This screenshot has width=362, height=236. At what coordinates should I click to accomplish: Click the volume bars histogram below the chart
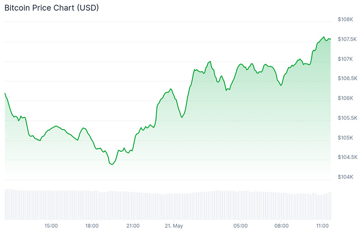[x=168, y=204]
